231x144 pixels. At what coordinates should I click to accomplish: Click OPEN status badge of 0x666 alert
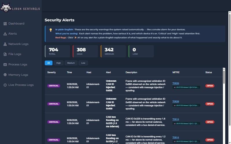(x=210, y=86)
